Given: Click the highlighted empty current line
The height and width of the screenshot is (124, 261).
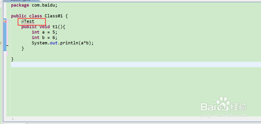Looking at the screenshot, I should click(136, 65).
